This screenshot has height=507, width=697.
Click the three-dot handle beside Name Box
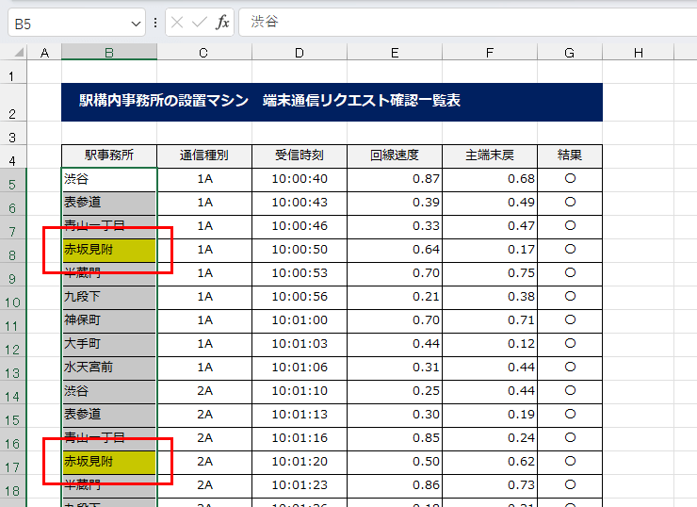click(155, 23)
